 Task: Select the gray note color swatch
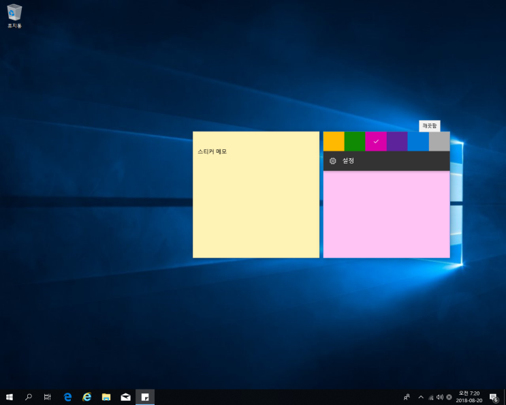click(x=439, y=141)
